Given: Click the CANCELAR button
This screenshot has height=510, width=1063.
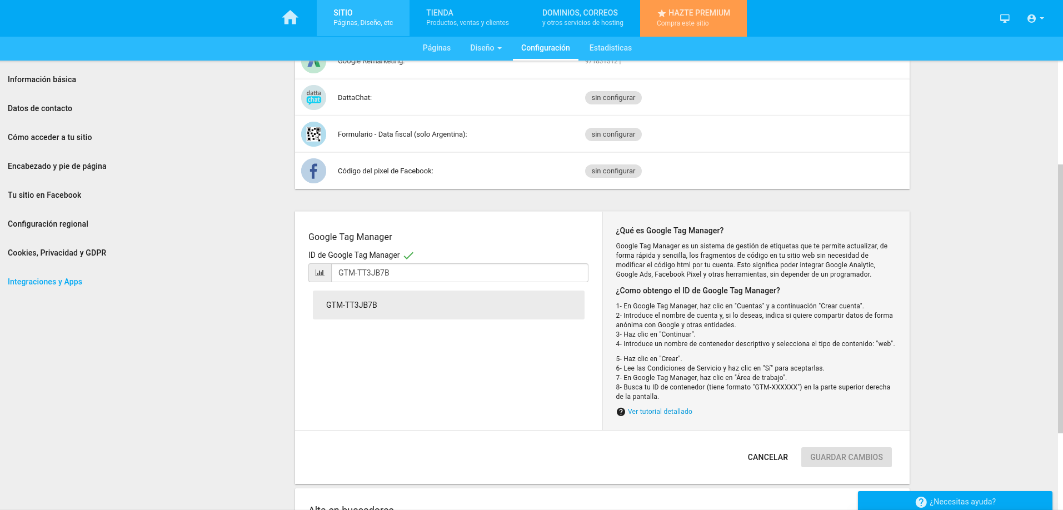Looking at the screenshot, I should point(767,457).
